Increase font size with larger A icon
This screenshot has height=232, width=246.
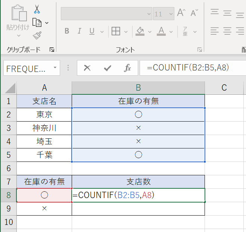[x=181, y=13]
